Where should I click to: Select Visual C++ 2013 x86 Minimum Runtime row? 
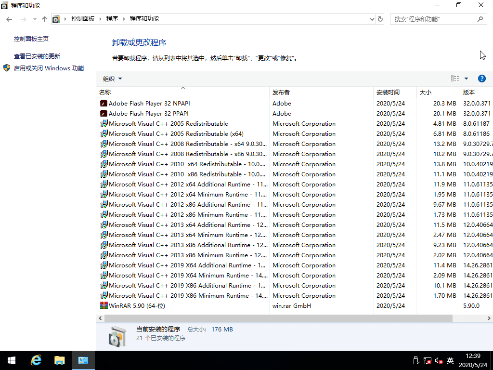295,255
